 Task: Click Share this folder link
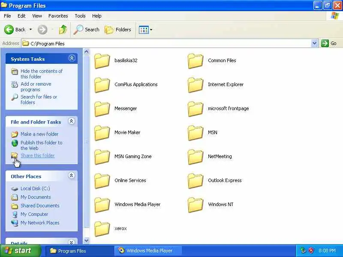[x=38, y=155]
